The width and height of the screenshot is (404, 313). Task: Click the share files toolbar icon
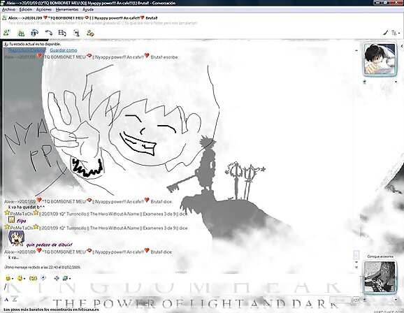pos(20,33)
